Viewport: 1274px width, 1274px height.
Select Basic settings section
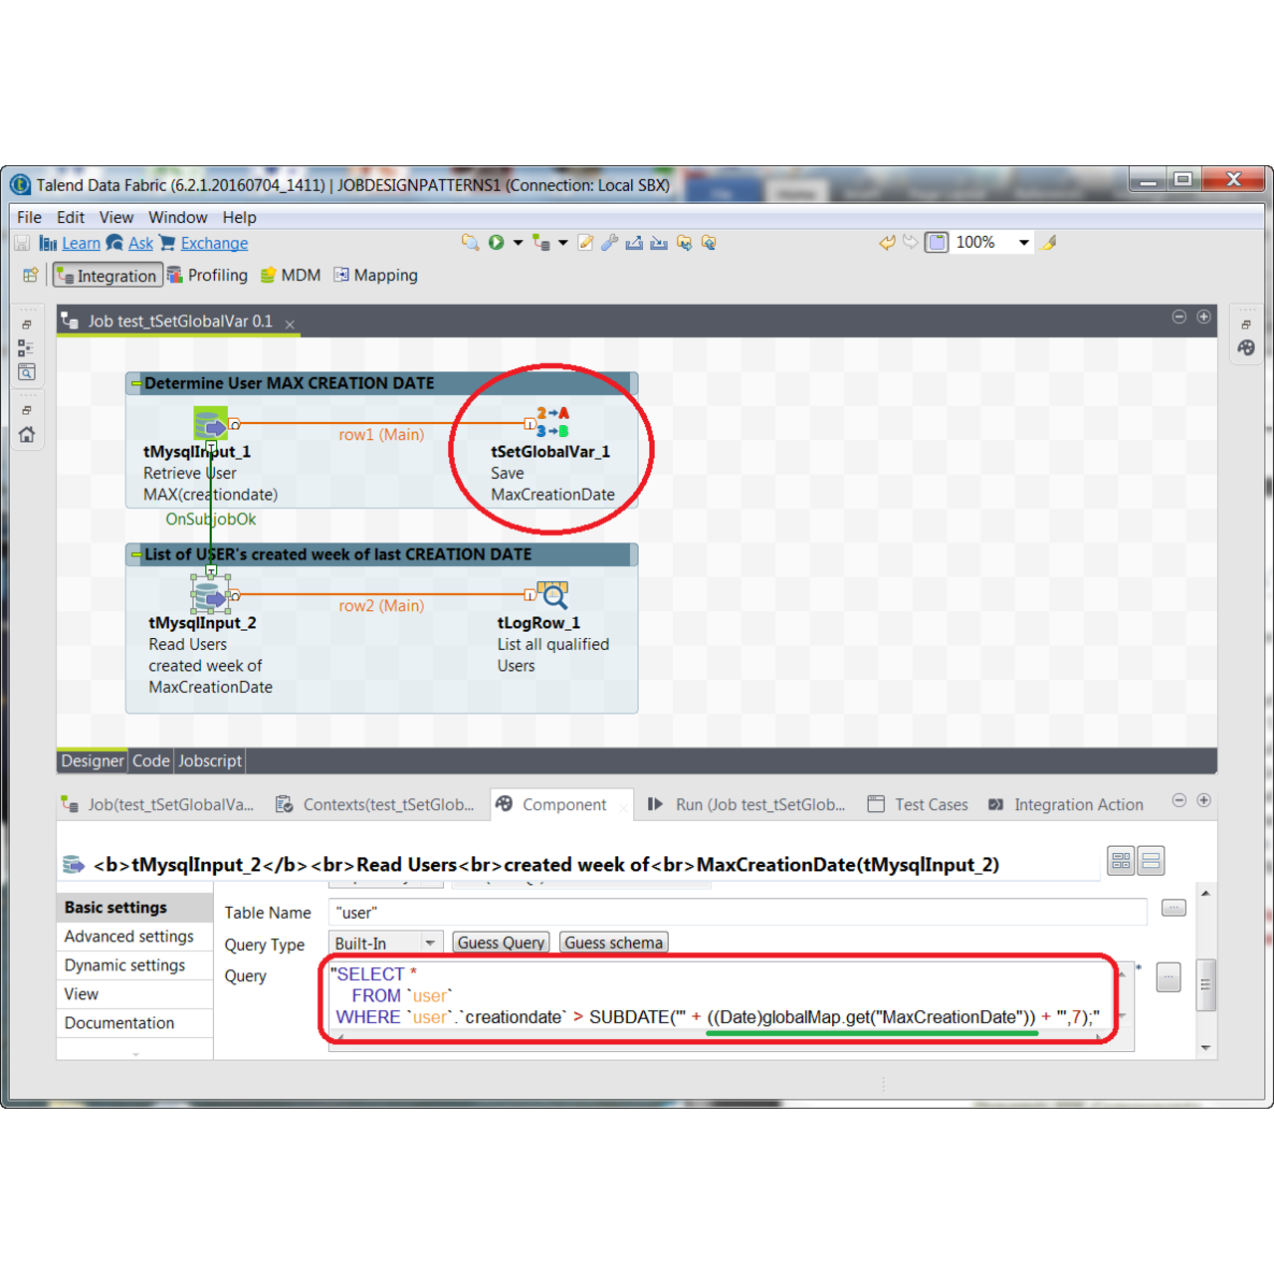click(x=134, y=908)
